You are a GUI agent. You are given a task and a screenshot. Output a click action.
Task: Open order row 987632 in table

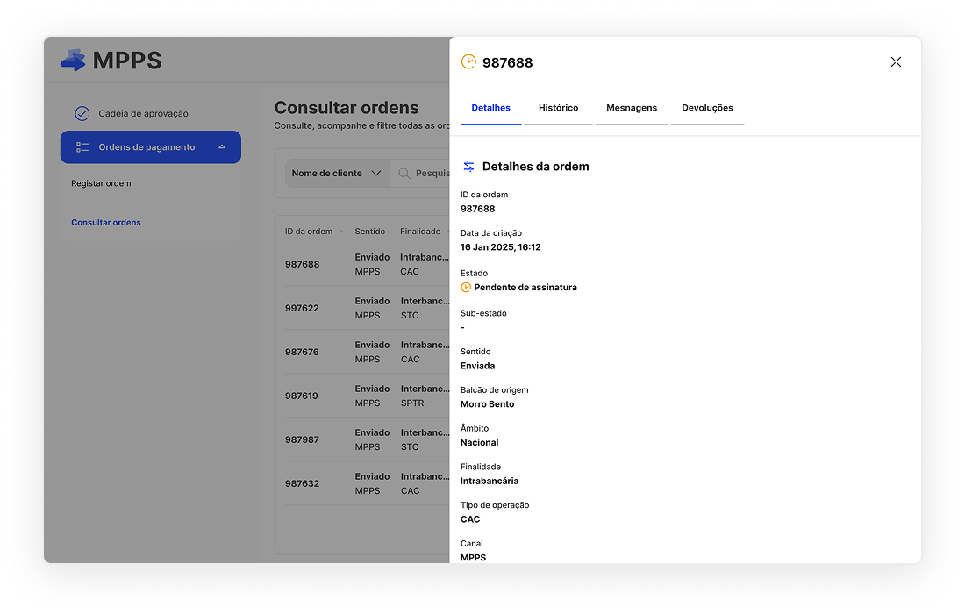pos(302,483)
